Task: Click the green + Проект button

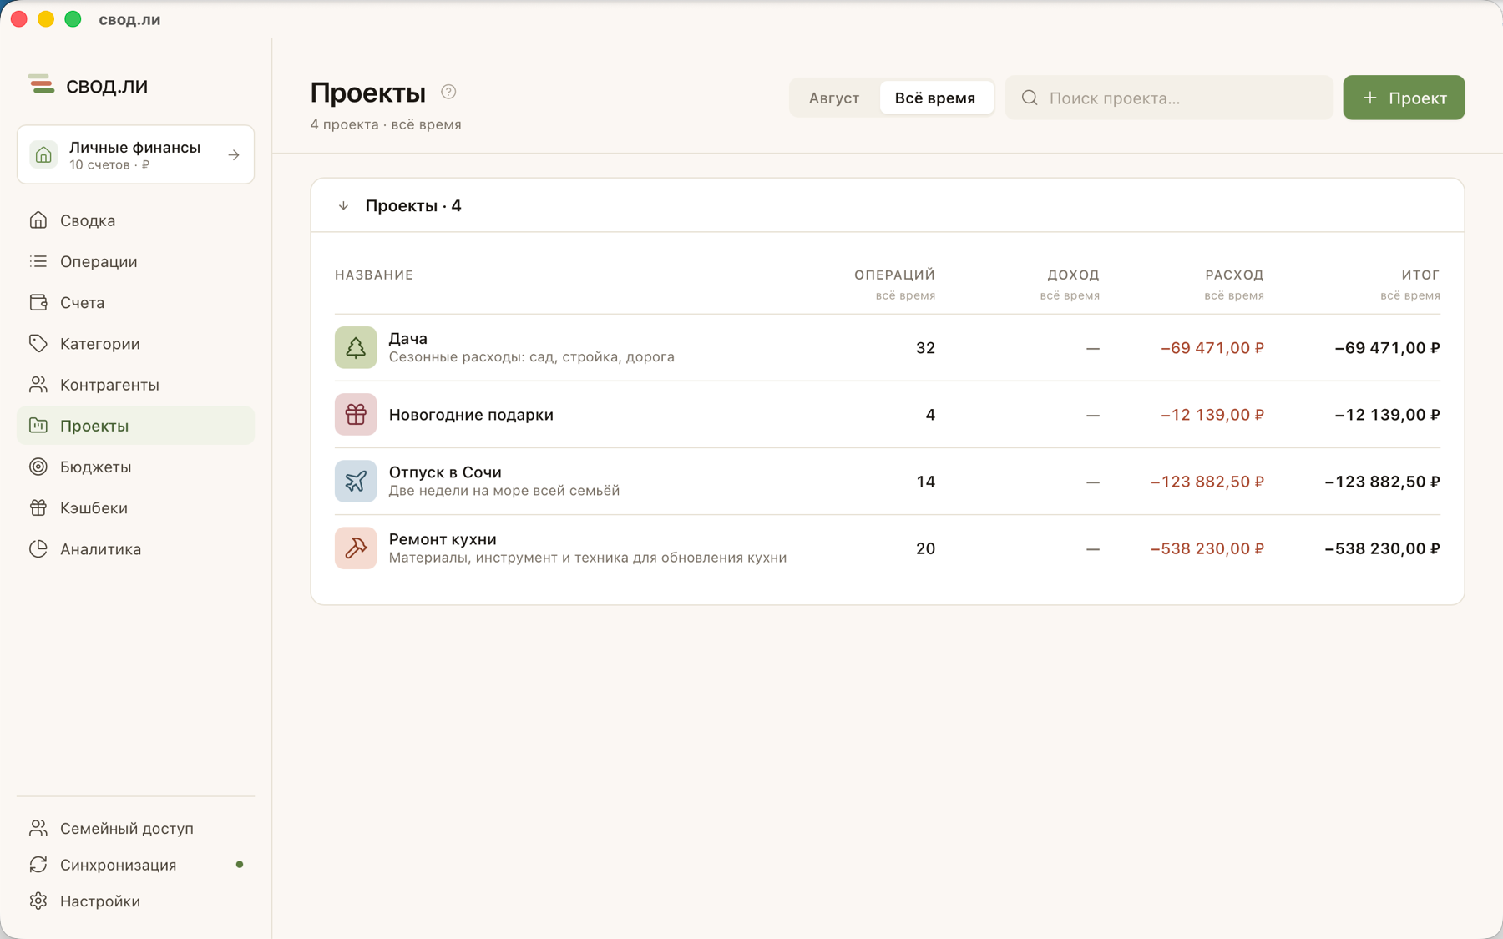Action: (x=1404, y=98)
